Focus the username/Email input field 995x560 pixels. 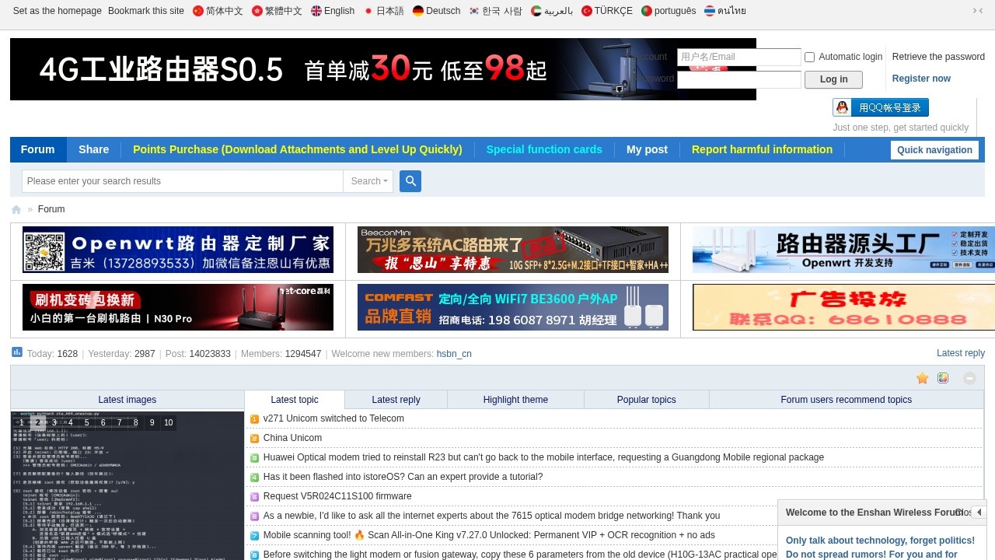click(738, 57)
